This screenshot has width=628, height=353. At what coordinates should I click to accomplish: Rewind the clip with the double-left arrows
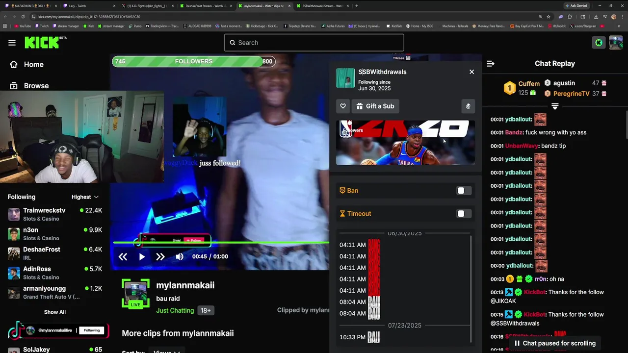[x=123, y=256]
